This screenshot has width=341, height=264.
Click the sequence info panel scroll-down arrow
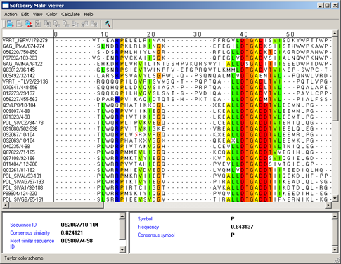point(122,250)
